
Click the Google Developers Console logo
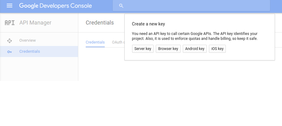coord(55,6)
